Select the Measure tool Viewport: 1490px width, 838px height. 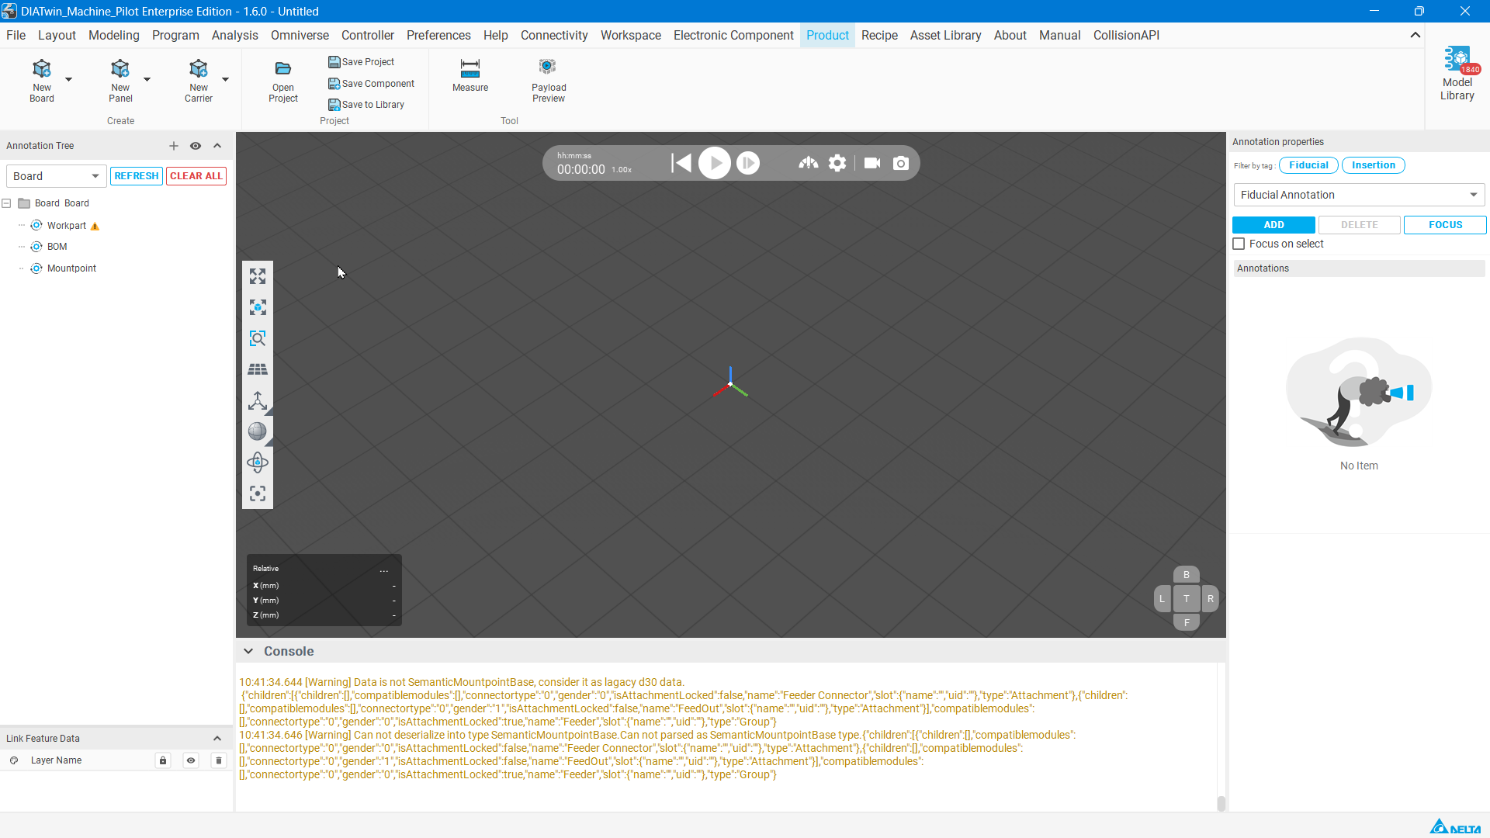[470, 75]
